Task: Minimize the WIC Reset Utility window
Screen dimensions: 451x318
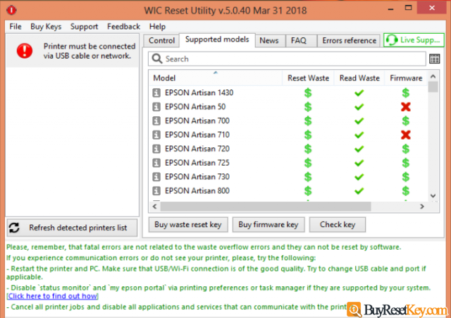Action: (x=390, y=8)
